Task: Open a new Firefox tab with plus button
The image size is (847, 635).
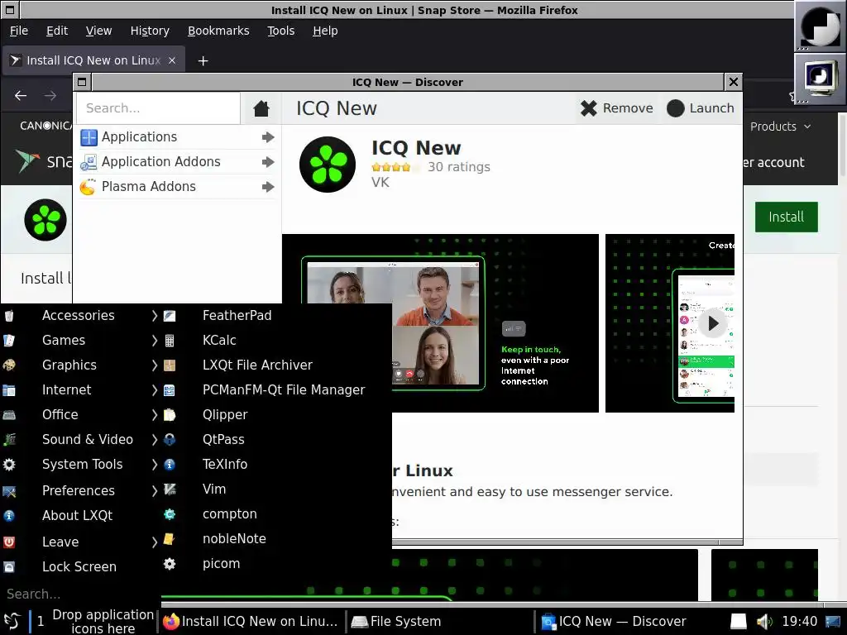Action: point(203,61)
